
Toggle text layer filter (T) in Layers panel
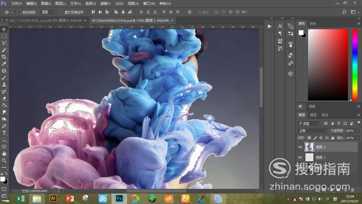pos(338,123)
